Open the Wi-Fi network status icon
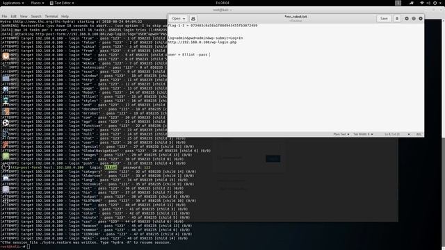Viewport: 445px width, 250px height. [x=422, y=3]
